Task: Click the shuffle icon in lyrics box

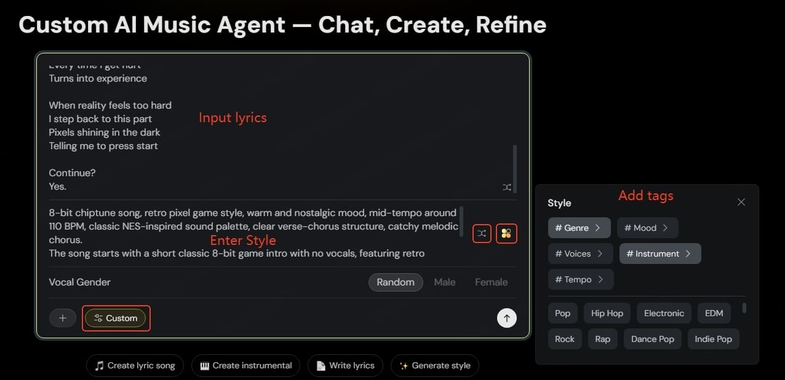Action: 506,187
